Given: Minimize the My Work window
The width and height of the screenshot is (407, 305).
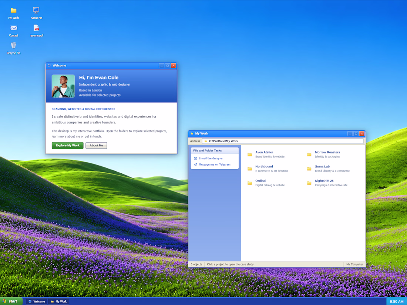Looking at the screenshot, I should coord(350,133).
